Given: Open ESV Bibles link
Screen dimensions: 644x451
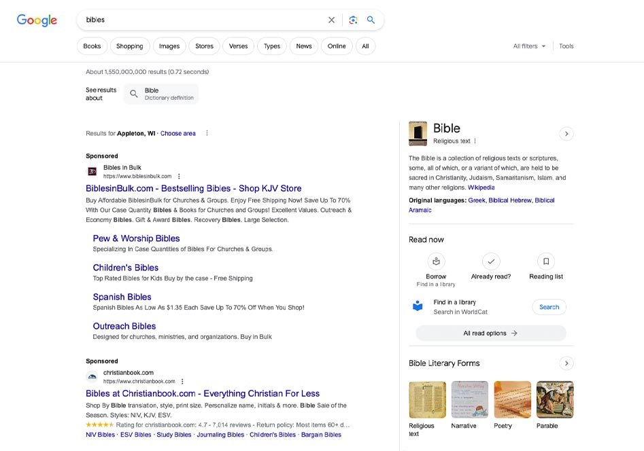Looking at the screenshot, I should [x=135, y=435].
